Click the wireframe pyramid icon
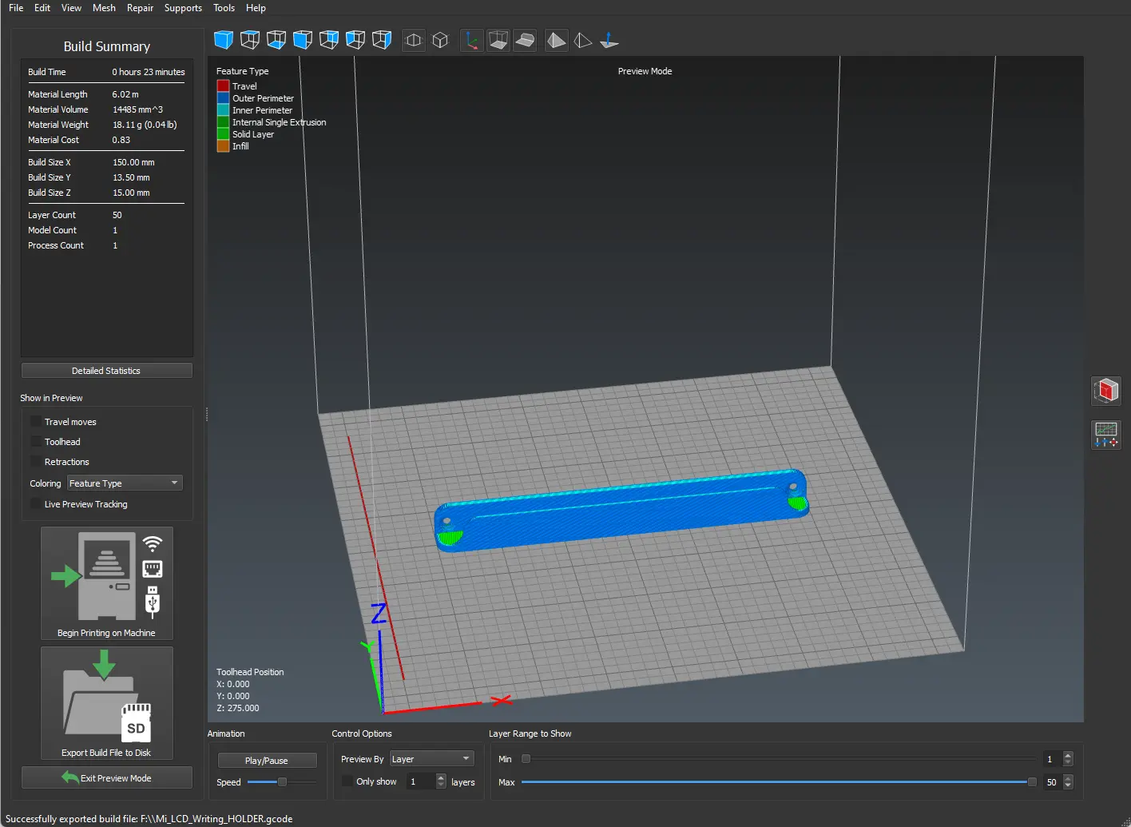The width and height of the screenshot is (1131, 827). tap(583, 40)
